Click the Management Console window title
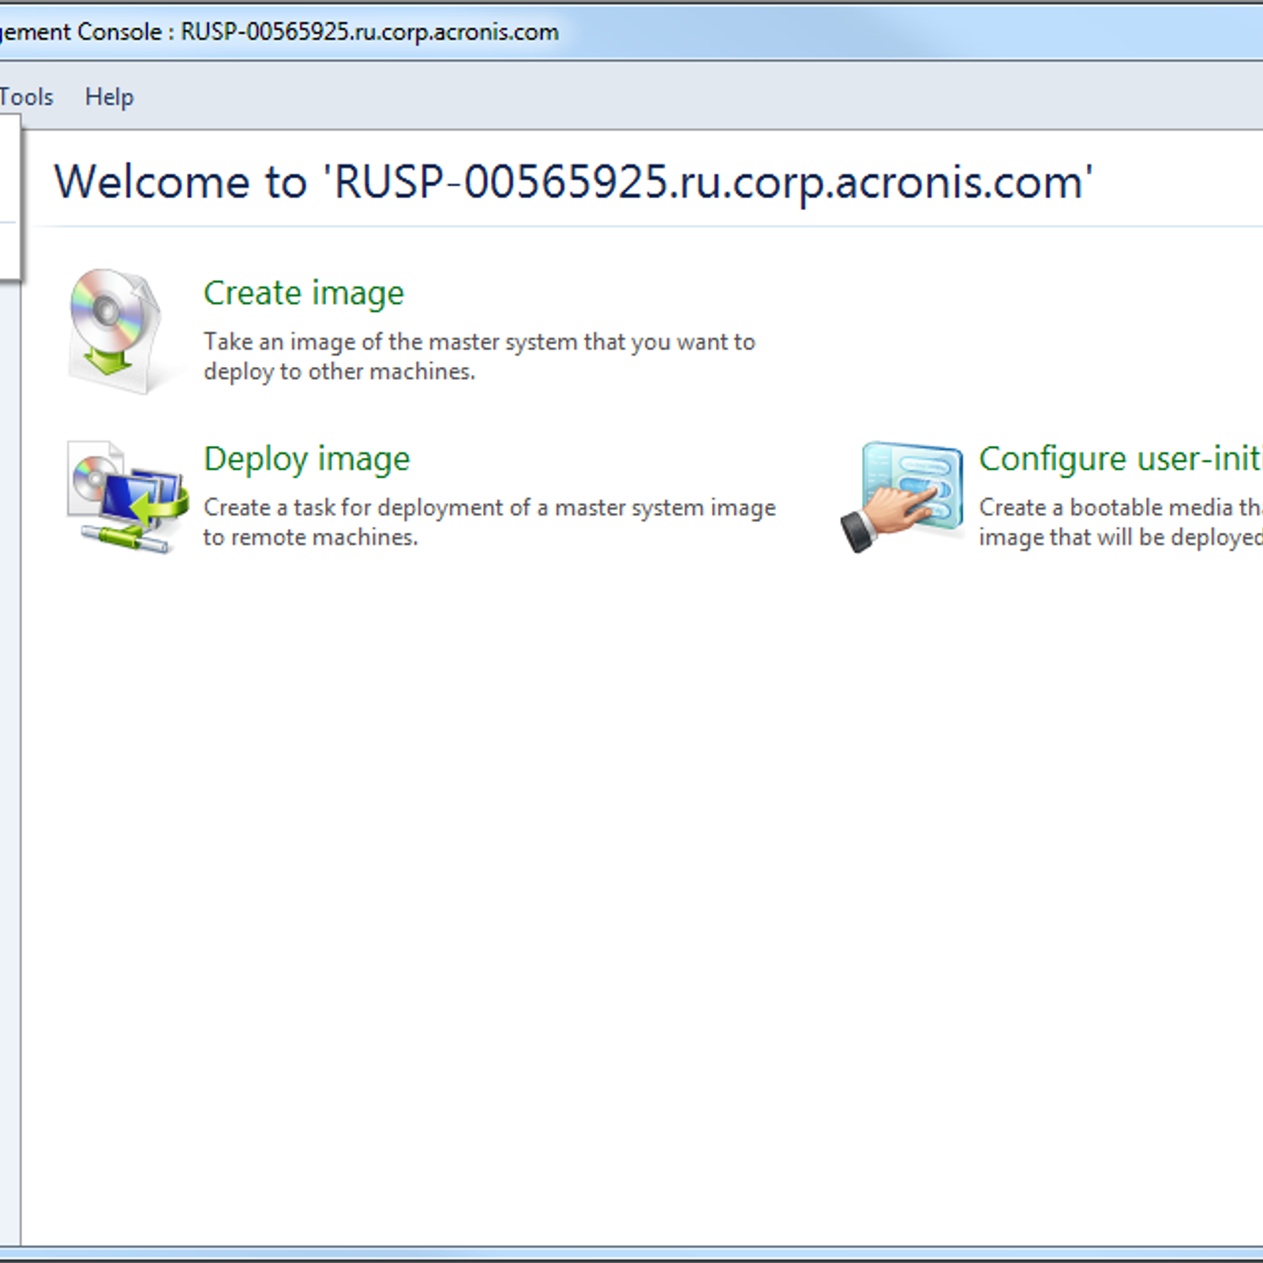Image resolution: width=1263 pixels, height=1263 pixels. [x=279, y=32]
